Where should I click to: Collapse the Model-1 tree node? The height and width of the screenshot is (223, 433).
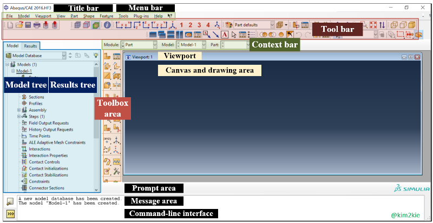[x=12, y=71]
